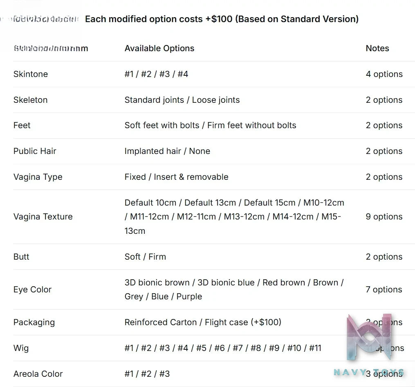Select the Skintone row label
Screen dimensions: 415x387
pos(31,74)
